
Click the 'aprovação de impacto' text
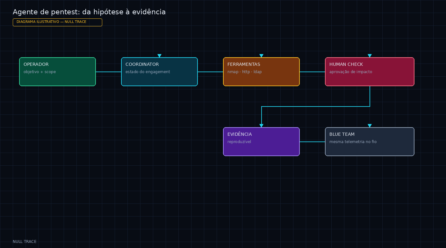(x=351, y=72)
